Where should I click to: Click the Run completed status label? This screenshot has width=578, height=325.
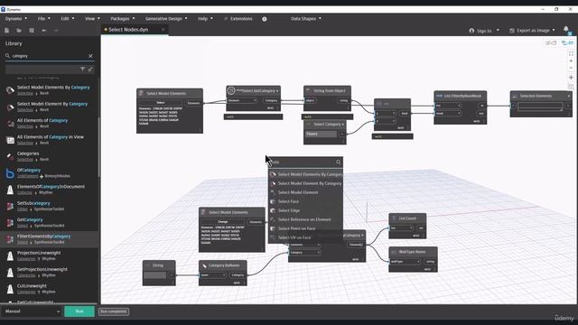coord(114,311)
